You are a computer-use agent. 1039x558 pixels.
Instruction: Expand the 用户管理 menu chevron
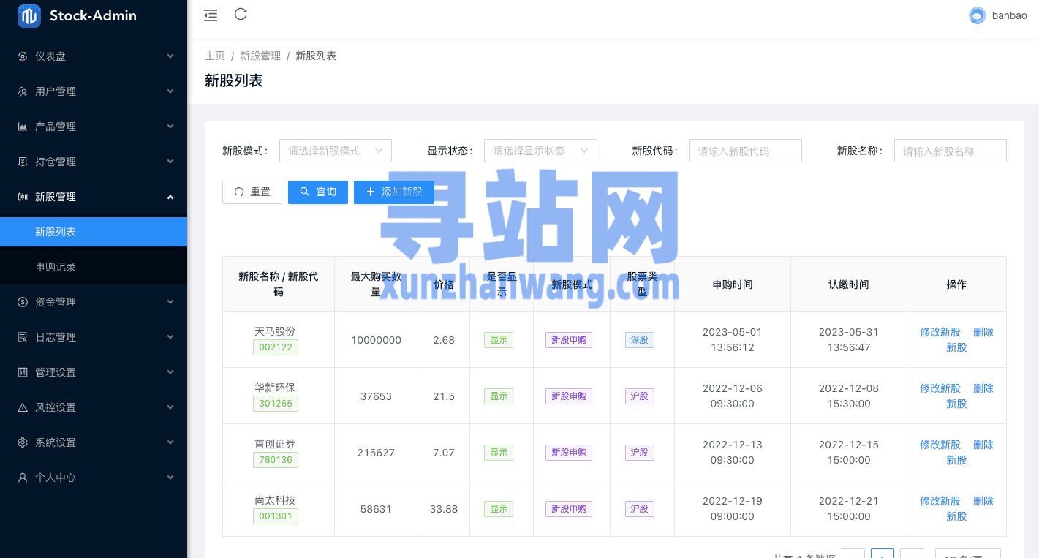point(170,91)
